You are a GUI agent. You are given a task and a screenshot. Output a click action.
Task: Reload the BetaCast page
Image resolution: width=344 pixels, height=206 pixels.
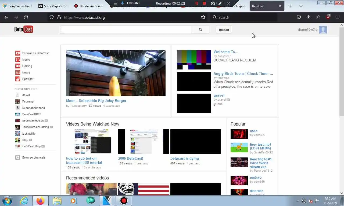tap(26, 17)
